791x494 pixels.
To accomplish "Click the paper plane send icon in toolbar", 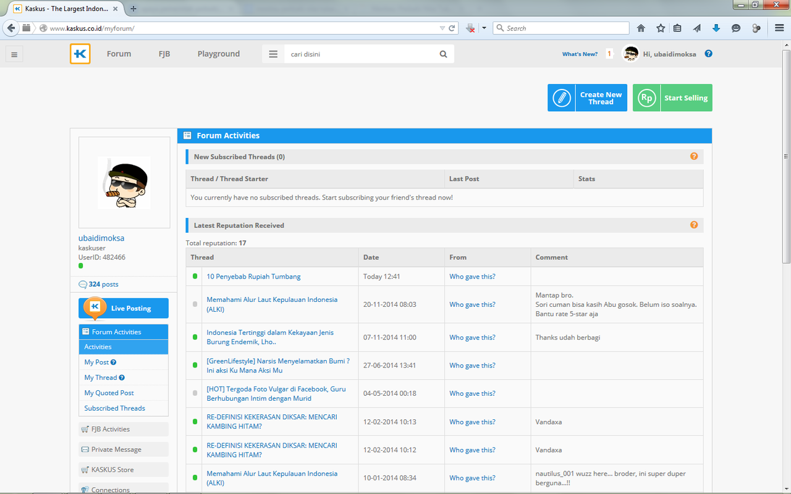I will [x=697, y=28].
